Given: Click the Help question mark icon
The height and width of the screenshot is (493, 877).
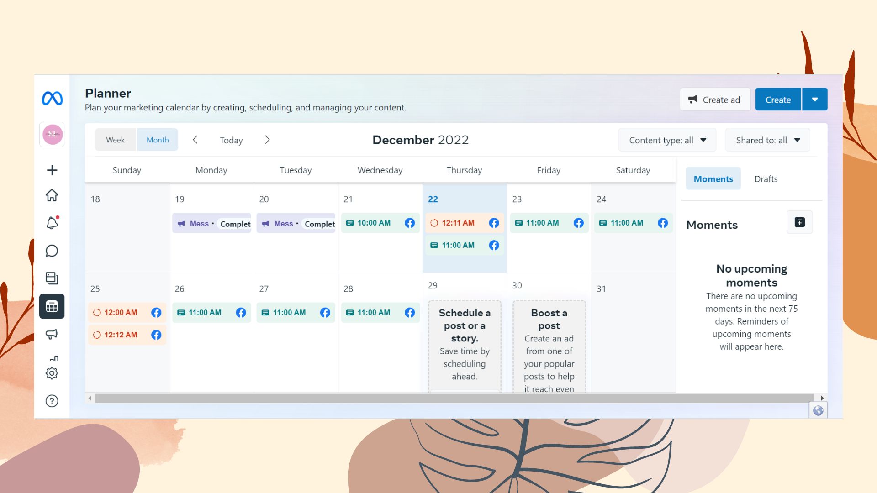Looking at the screenshot, I should click(52, 401).
